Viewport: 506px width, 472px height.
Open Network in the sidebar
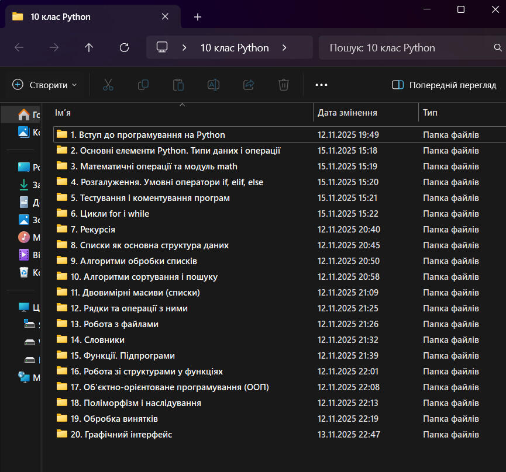29,377
